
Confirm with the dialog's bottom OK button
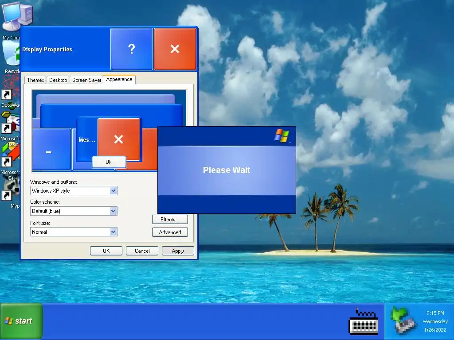click(x=106, y=251)
